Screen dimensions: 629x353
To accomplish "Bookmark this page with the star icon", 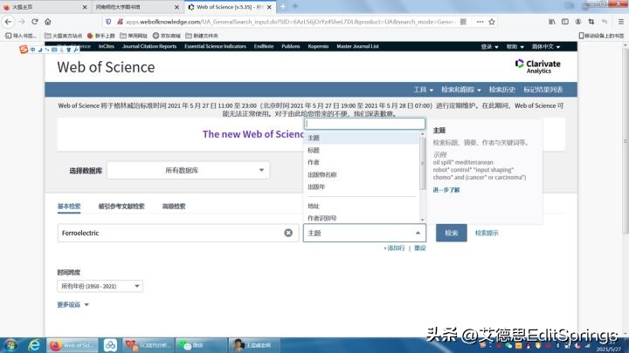I will 492,22.
